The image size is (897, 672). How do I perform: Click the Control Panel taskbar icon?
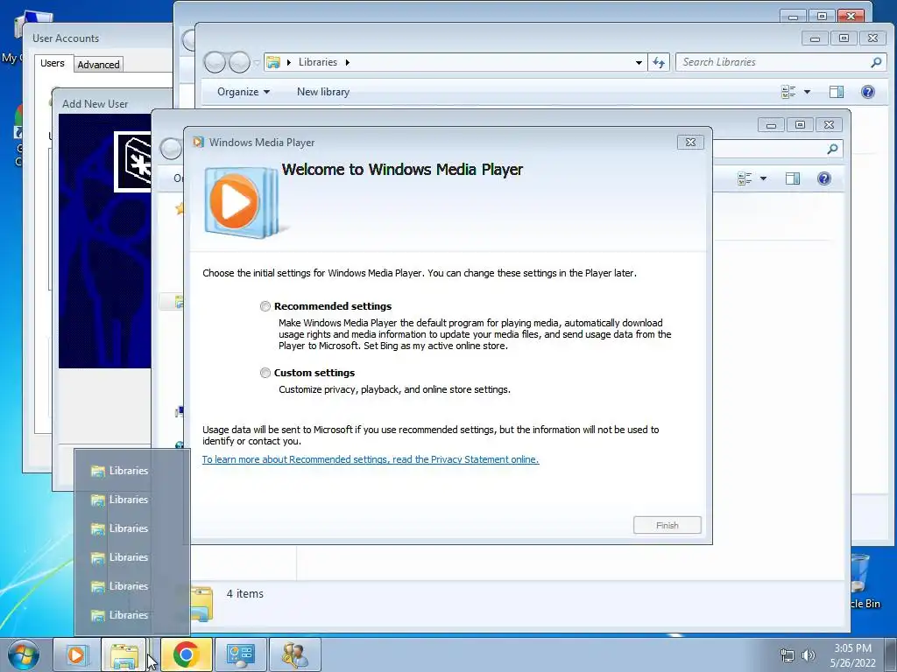click(240, 654)
